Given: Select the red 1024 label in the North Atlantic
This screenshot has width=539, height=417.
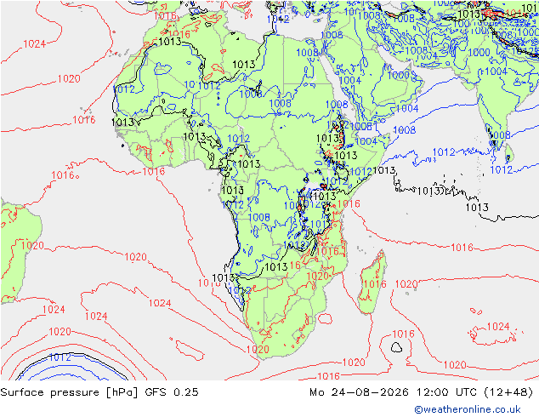Looking at the screenshot, I should click(x=34, y=44).
